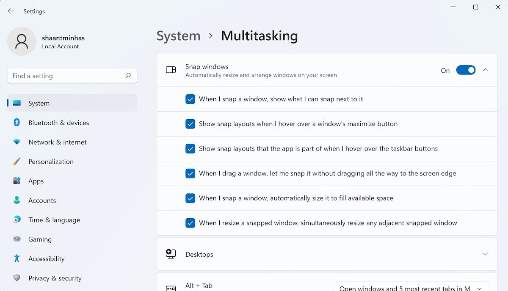The width and height of the screenshot is (508, 291).
Task: Click the Gaming controller icon
Action: pyautogui.click(x=16, y=239)
